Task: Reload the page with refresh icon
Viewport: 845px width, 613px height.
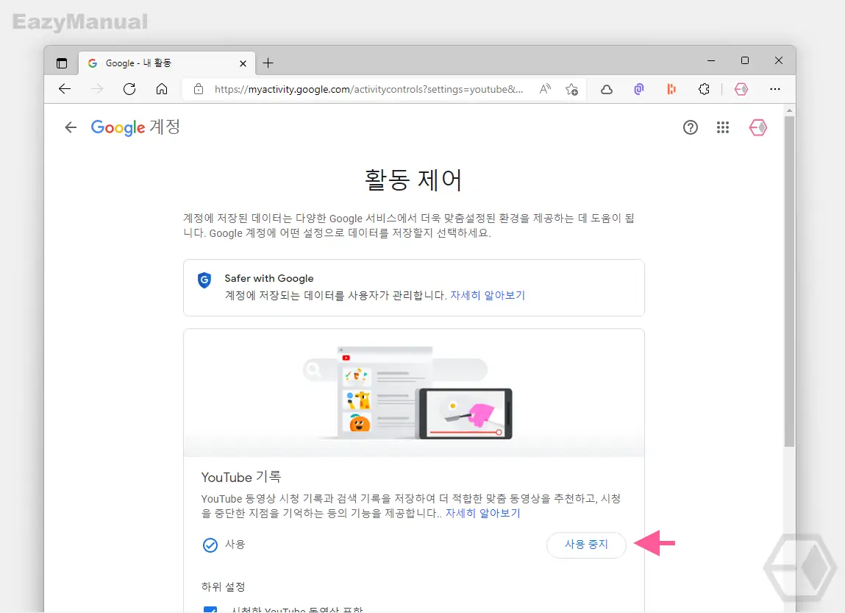Action: click(129, 89)
